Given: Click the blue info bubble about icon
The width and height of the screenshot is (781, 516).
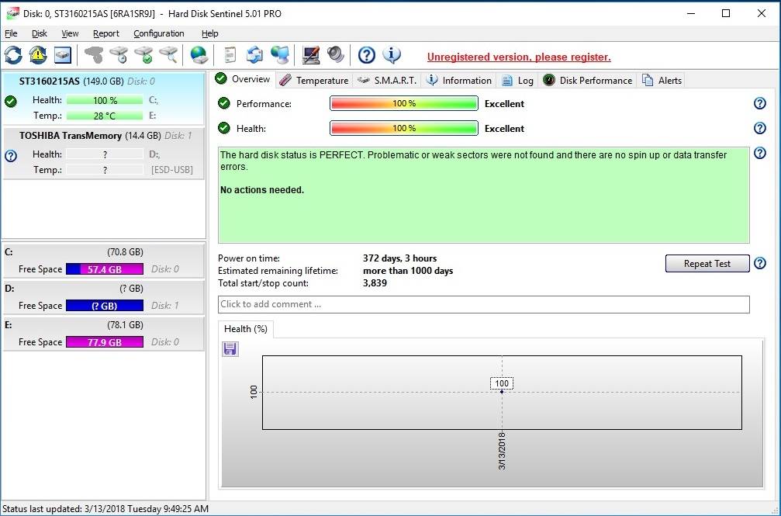Looking at the screenshot, I should (x=392, y=55).
